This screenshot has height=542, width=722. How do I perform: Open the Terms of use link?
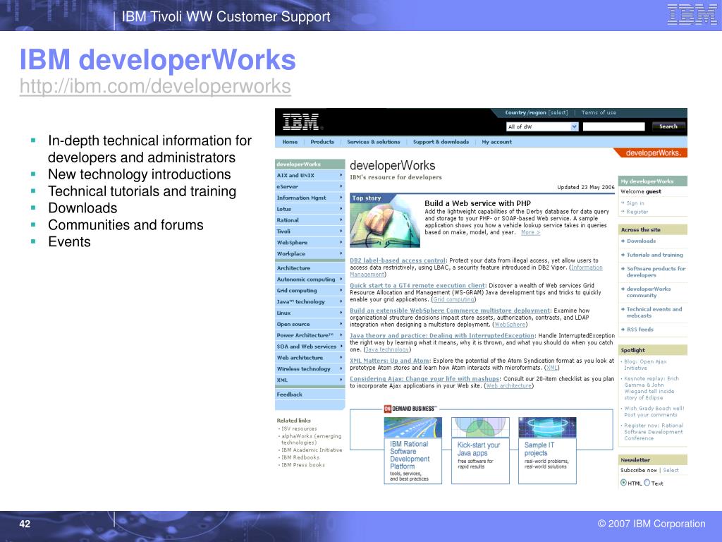(598, 112)
